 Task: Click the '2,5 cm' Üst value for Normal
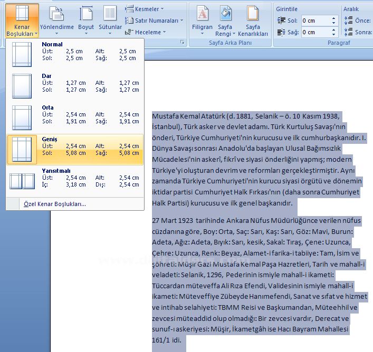coord(74,51)
